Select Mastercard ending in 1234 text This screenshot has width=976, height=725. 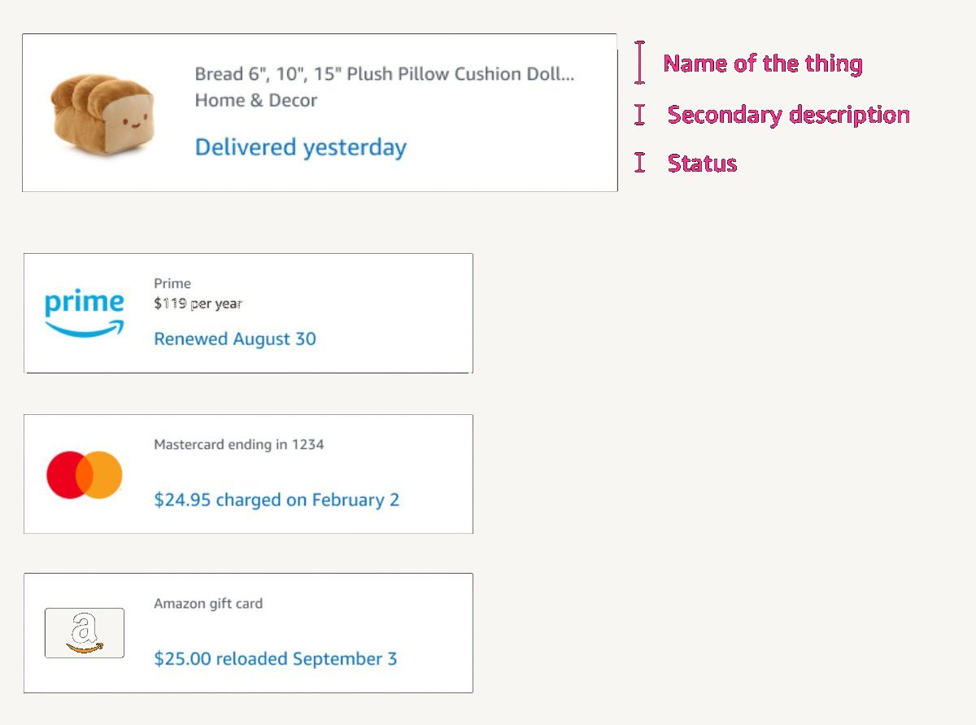238,445
